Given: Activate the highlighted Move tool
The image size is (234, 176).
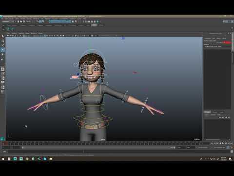Looking at the screenshot, I should tap(2, 49).
